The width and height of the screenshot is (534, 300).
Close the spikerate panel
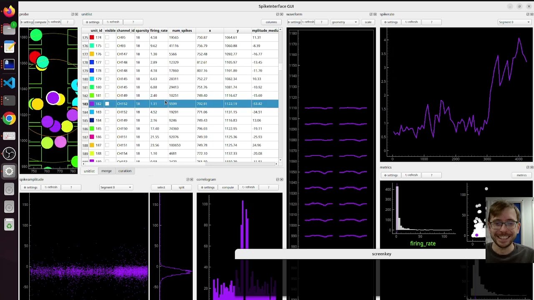click(x=531, y=14)
